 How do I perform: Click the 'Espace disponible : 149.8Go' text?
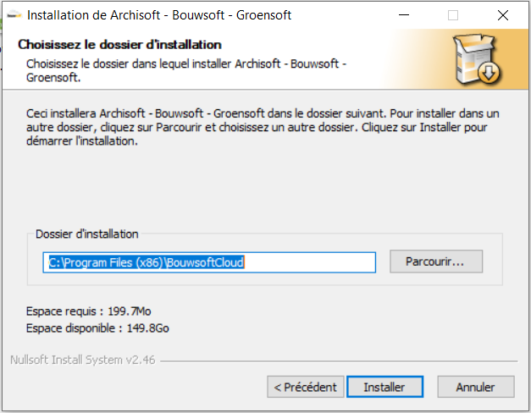coord(97,328)
